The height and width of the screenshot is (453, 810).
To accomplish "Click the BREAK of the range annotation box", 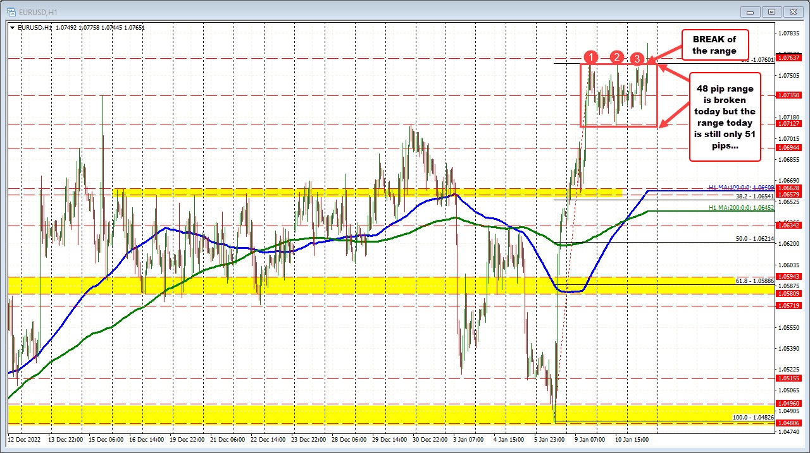I will point(714,44).
